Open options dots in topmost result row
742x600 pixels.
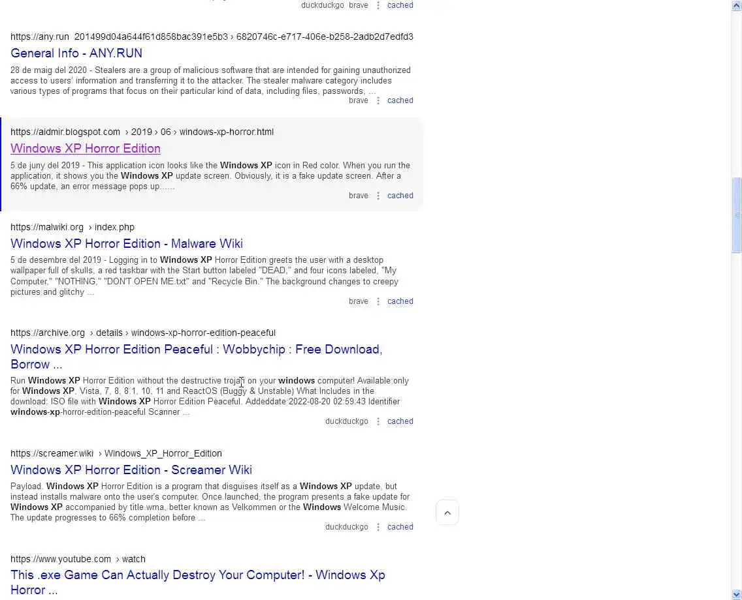pyautogui.click(x=378, y=5)
